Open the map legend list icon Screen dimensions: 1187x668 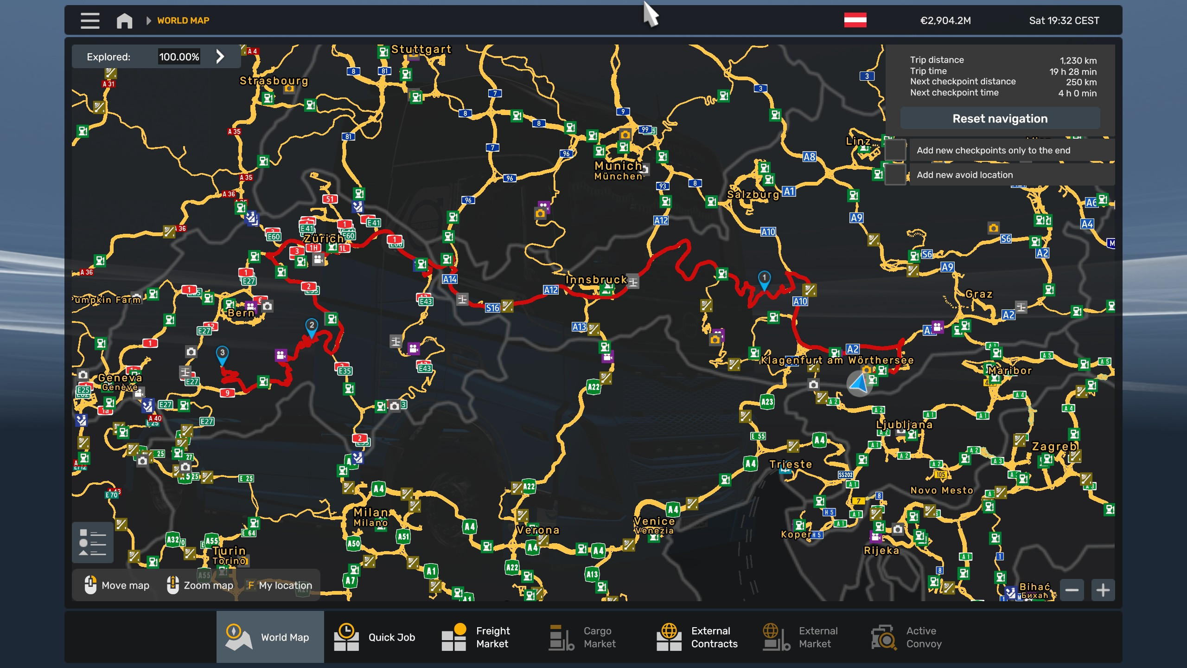click(x=93, y=542)
